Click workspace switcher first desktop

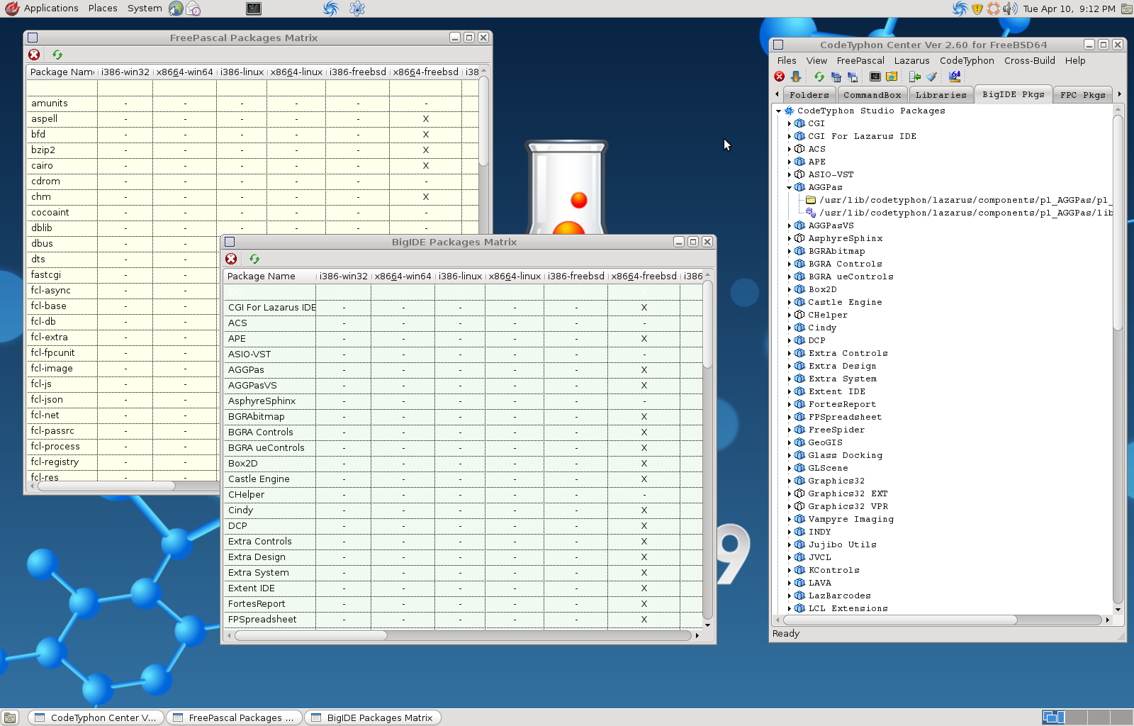pyautogui.click(x=1054, y=717)
